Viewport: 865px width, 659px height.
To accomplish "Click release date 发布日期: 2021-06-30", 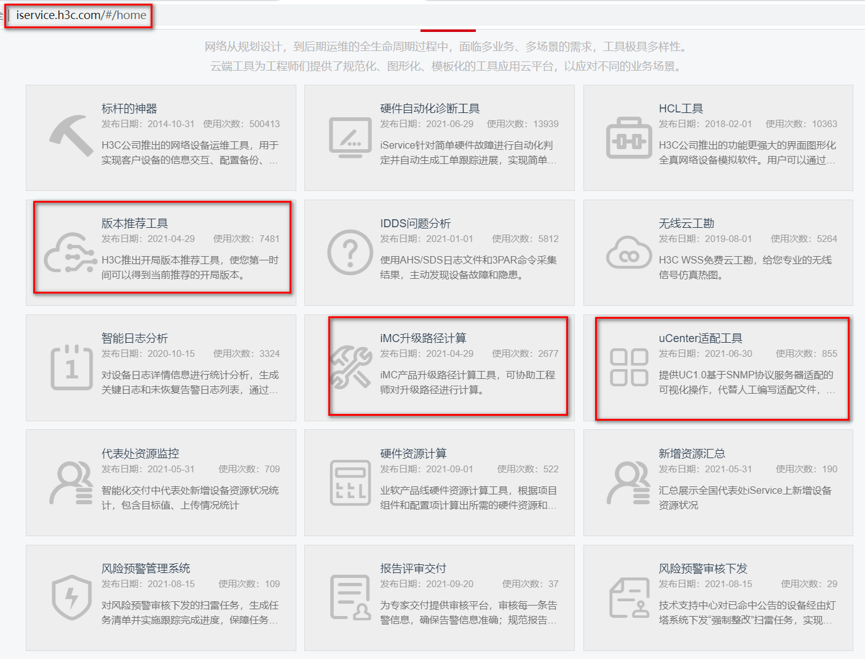I will [705, 354].
